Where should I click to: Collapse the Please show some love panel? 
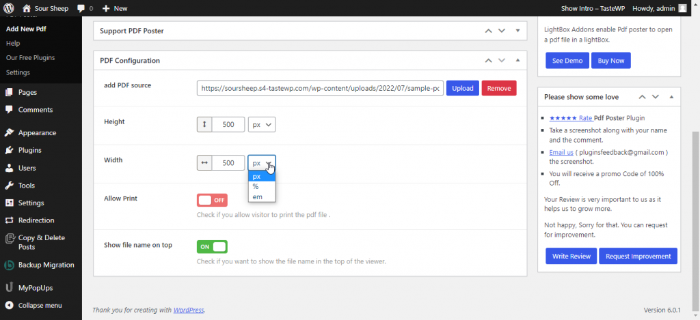coord(671,97)
